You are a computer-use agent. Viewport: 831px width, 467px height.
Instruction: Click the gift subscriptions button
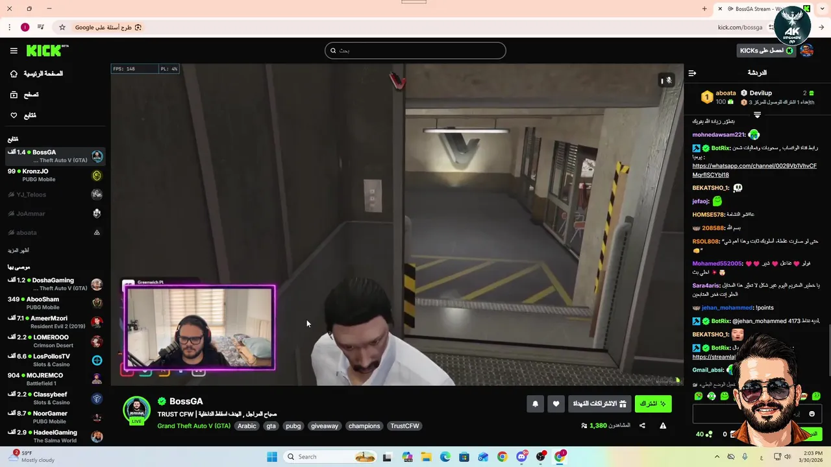(599, 404)
